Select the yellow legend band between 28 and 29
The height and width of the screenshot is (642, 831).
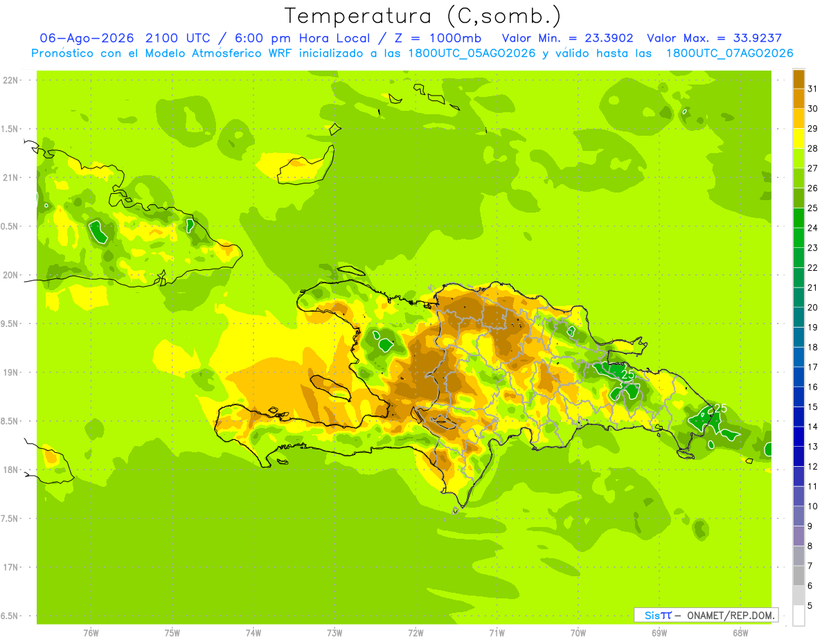[x=798, y=139]
